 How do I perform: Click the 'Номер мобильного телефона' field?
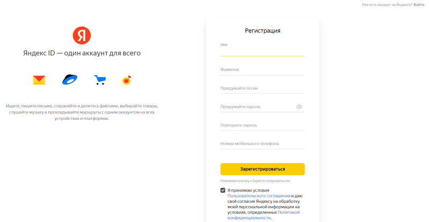pos(262,143)
